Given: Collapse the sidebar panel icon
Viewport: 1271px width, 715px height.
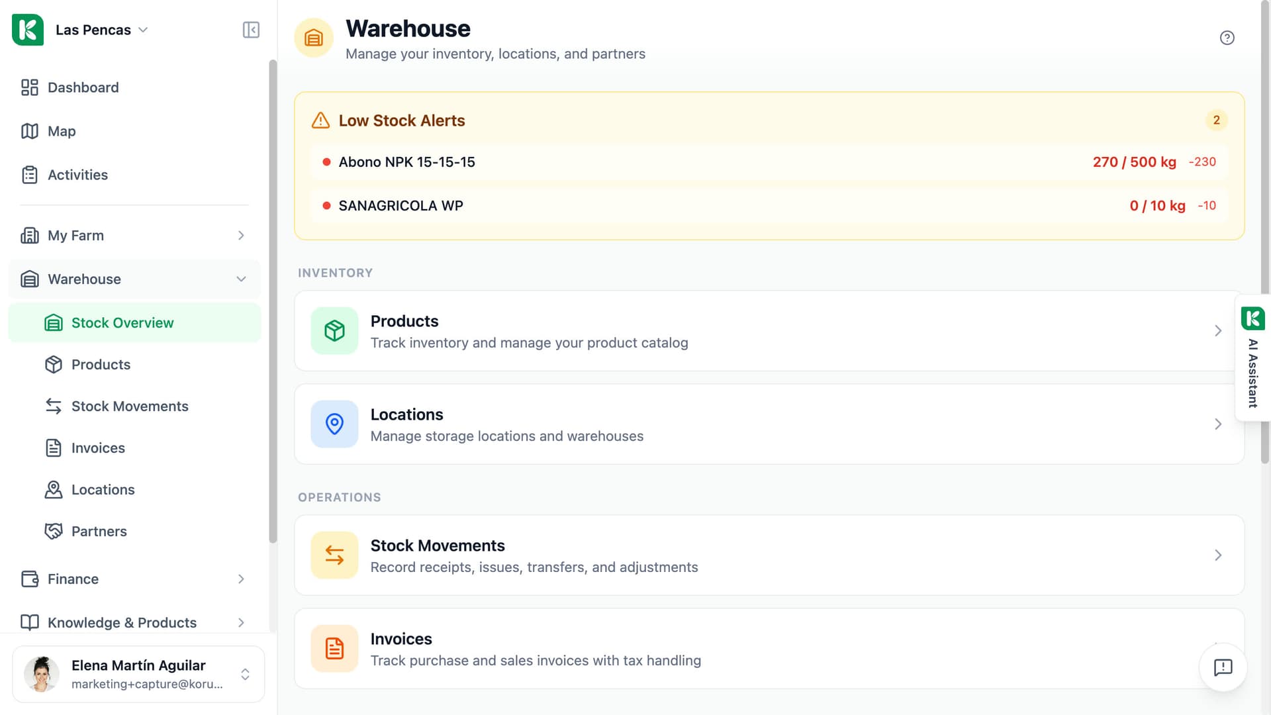Looking at the screenshot, I should [x=251, y=30].
